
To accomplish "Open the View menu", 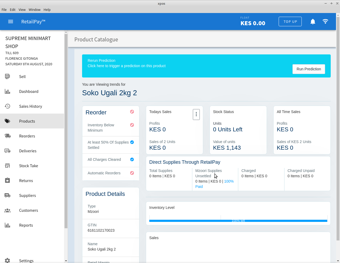I will 22,10.
